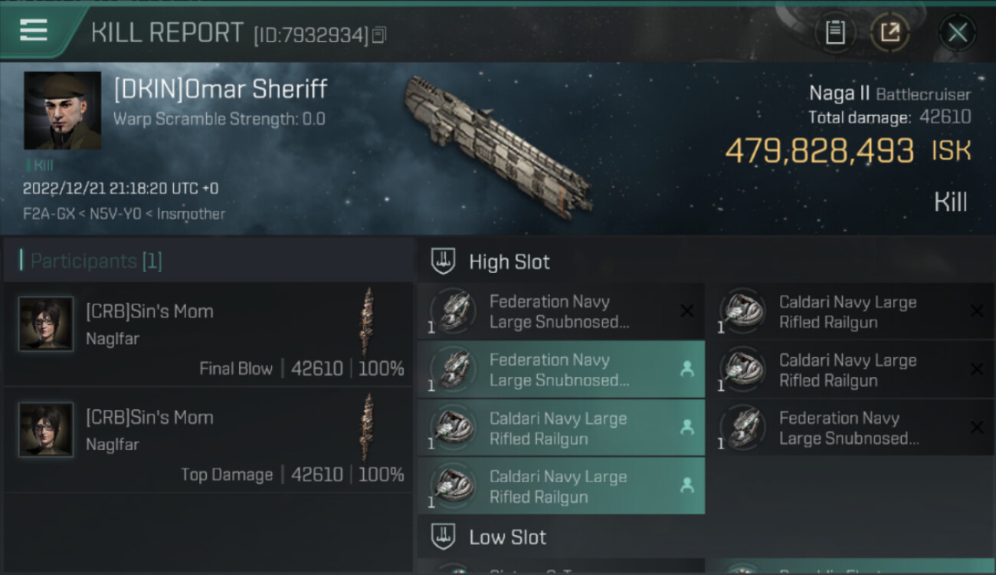996x575 pixels.
Task: Copy the kill report ID
Action: [380, 34]
